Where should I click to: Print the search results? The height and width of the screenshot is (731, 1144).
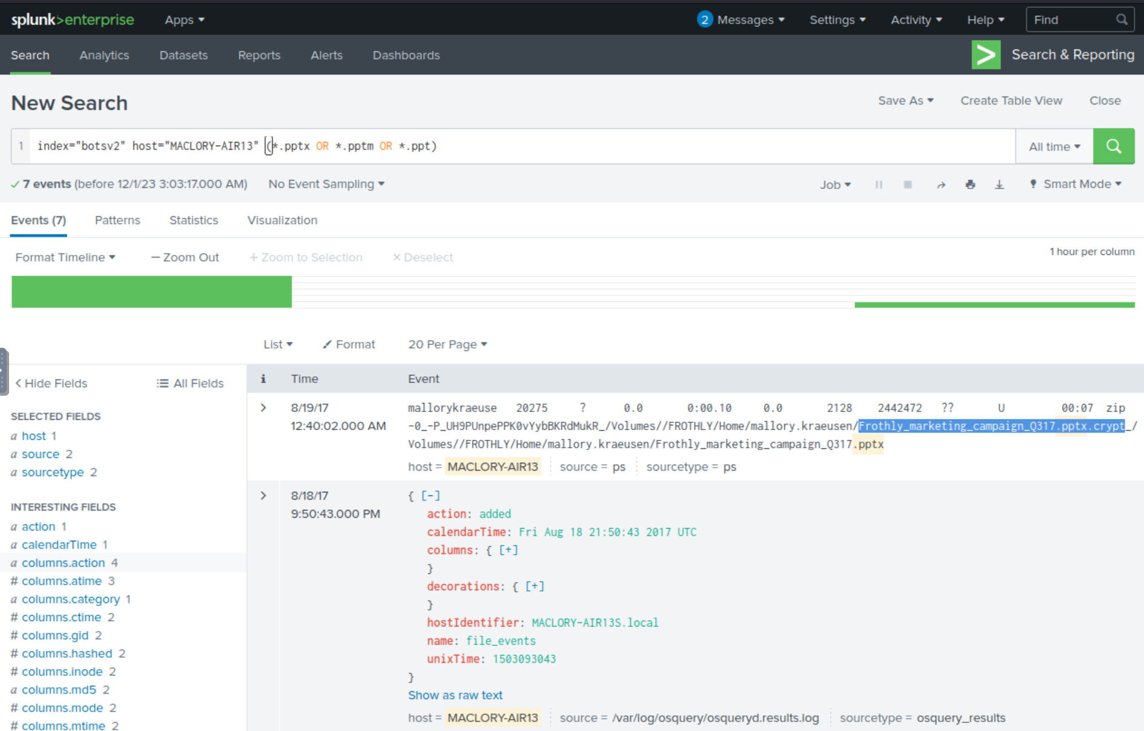[x=970, y=184]
